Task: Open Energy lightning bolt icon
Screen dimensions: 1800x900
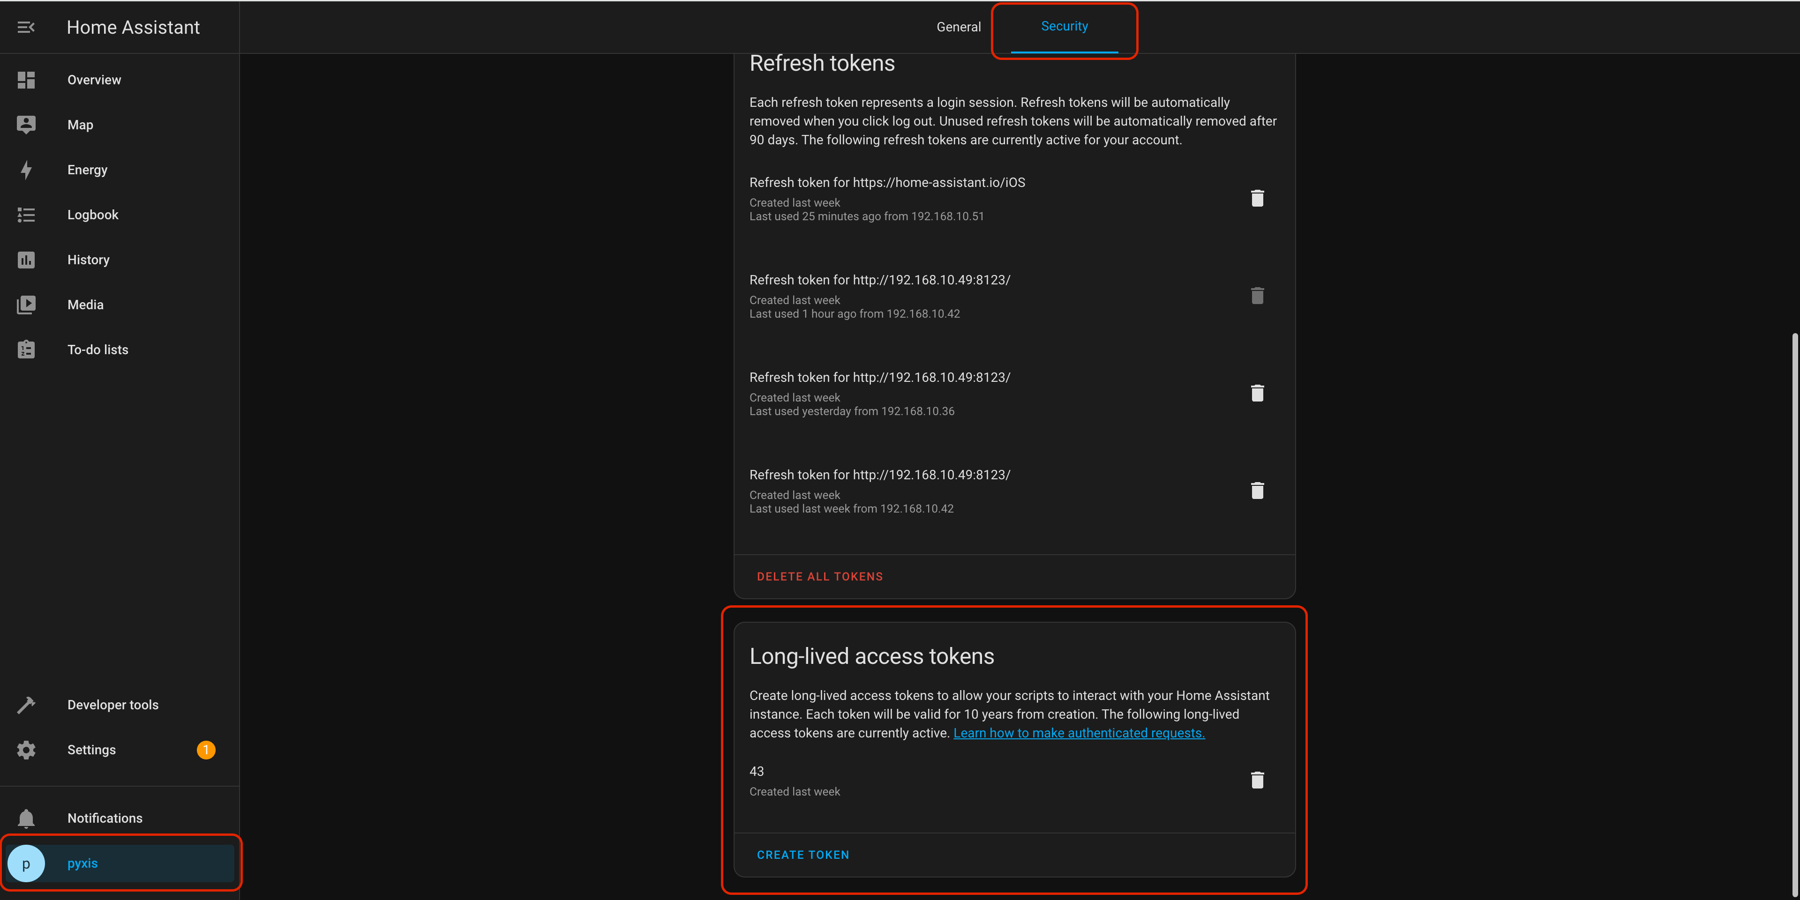Action: [x=26, y=170]
